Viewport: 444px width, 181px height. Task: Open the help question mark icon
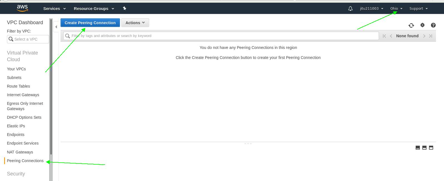[433, 25]
